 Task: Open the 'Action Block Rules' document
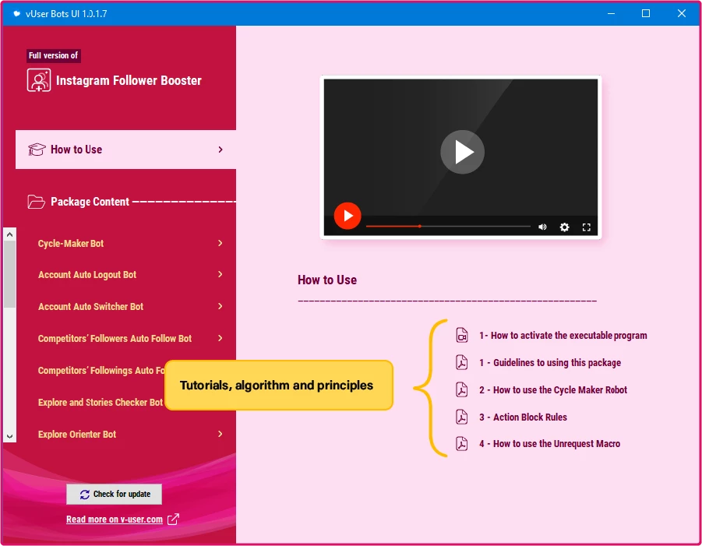click(x=523, y=417)
